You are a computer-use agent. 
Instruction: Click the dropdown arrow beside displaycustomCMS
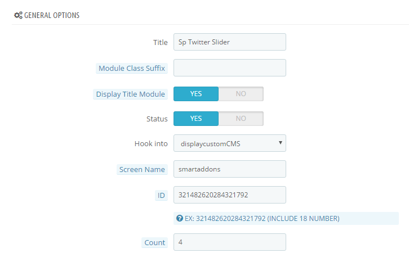[281, 143]
